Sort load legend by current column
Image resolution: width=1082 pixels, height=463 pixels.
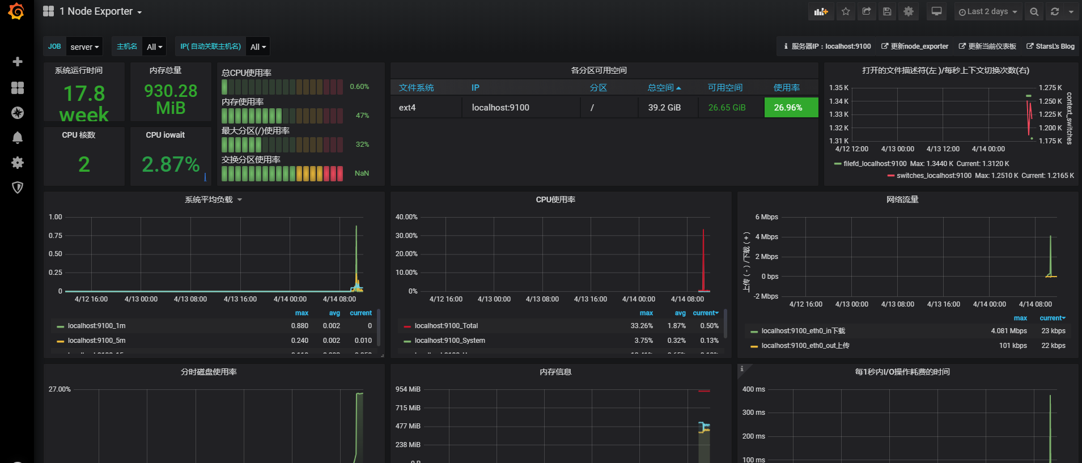(360, 313)
